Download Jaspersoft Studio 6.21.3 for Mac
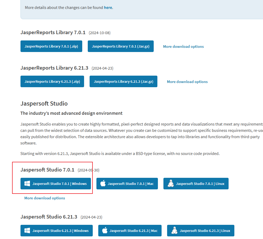 [130, 231]
